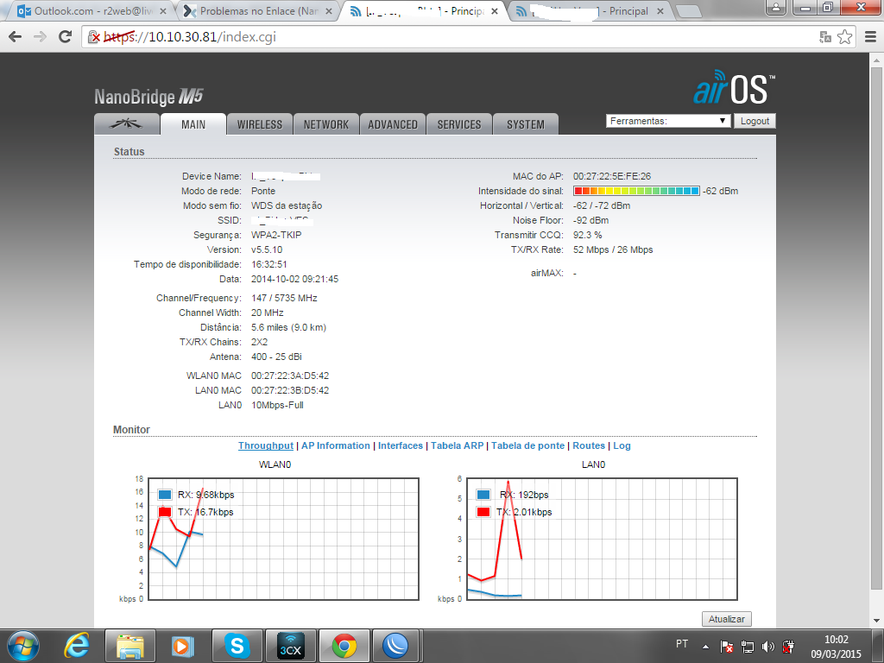Click the Throughput monitor link
This screenshot has height=663, width=884.
[x=266, y=445]
